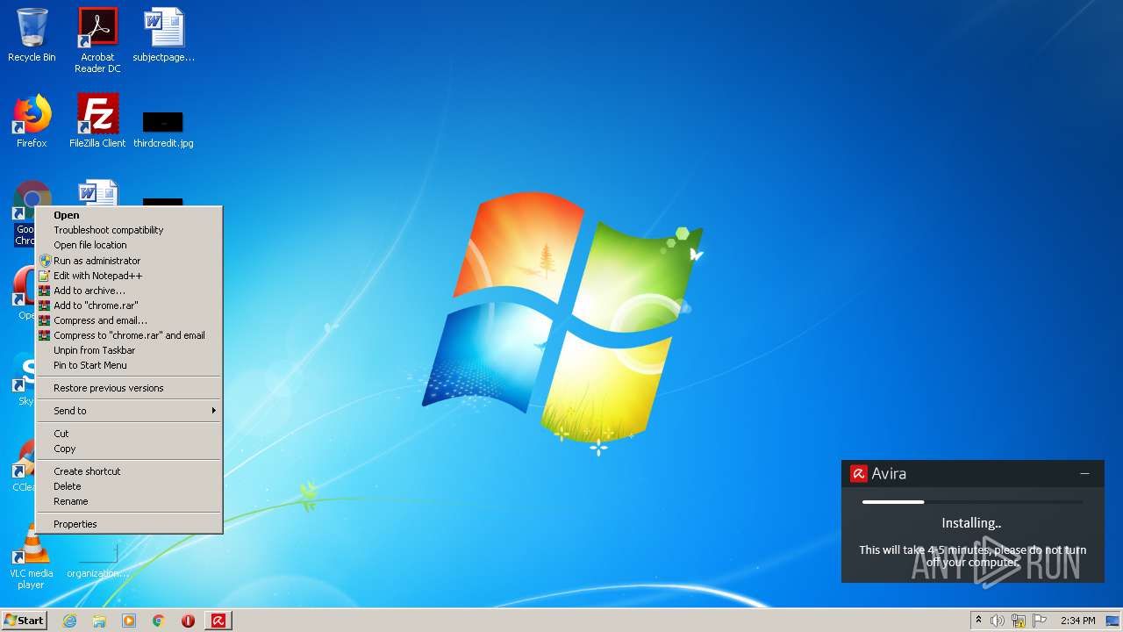The width and height of the screenshot is (1123, 632).
Task: Choose Add to "chrome.rar"
Action: pos(129,305)
